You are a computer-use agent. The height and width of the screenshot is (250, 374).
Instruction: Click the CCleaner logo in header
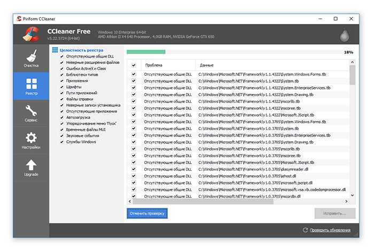(x=31, y=34)
